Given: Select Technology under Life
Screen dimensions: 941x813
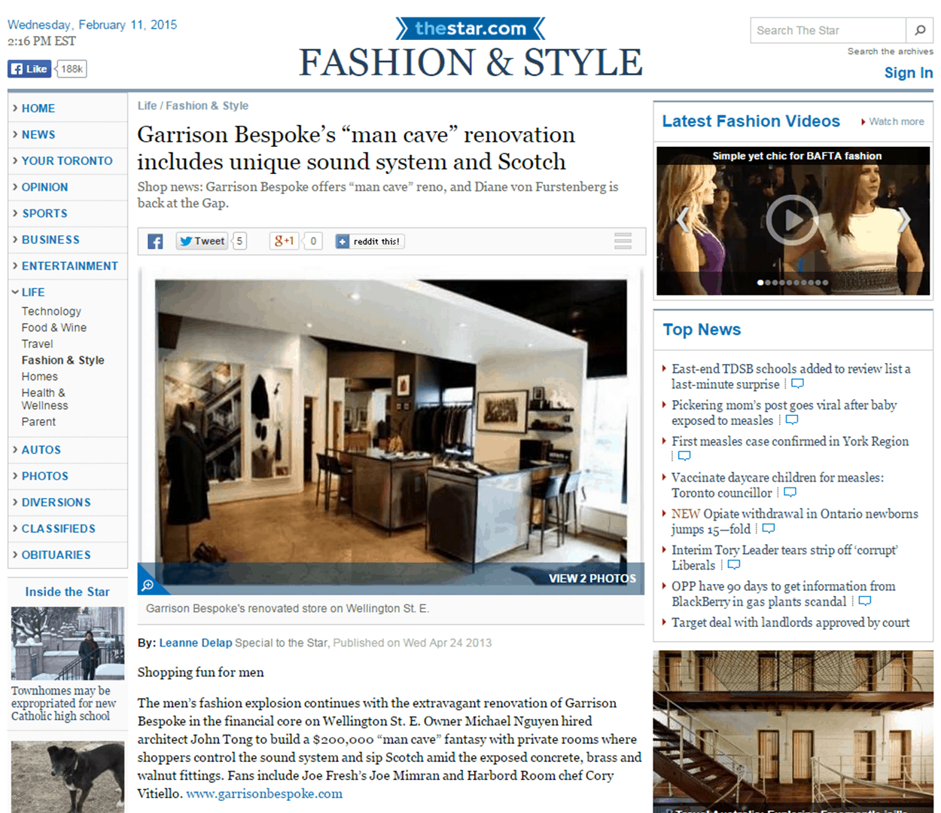Looking at the screenshot, I should [x=51, y=311].
